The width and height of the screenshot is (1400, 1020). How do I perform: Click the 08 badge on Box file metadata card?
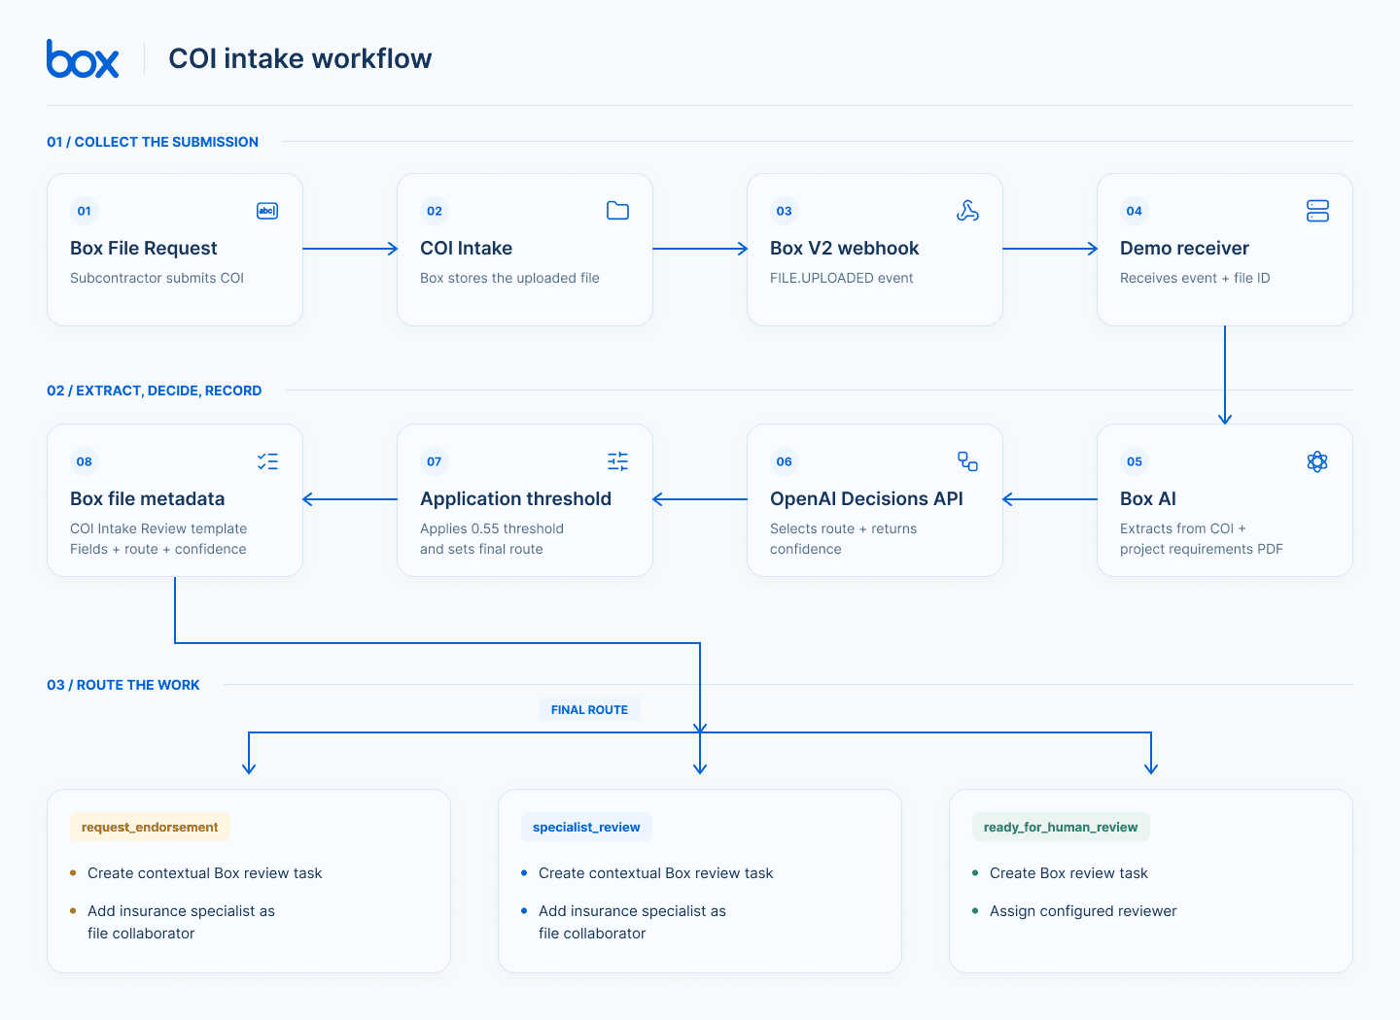coord(85,461)
